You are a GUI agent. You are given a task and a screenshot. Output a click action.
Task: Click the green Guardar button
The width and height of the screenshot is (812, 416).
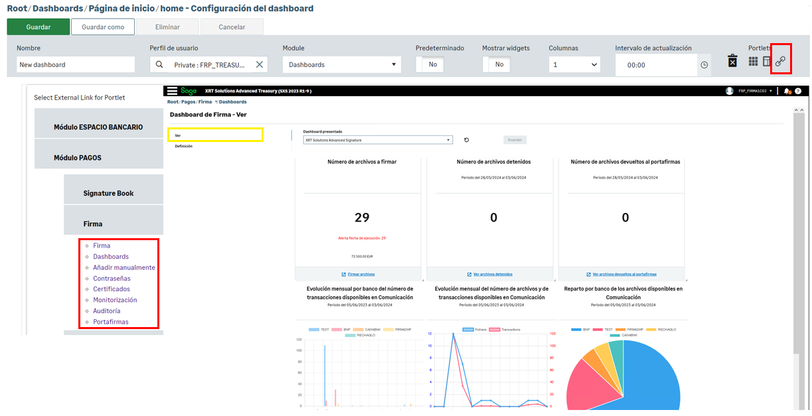click(x=39, y=27)
